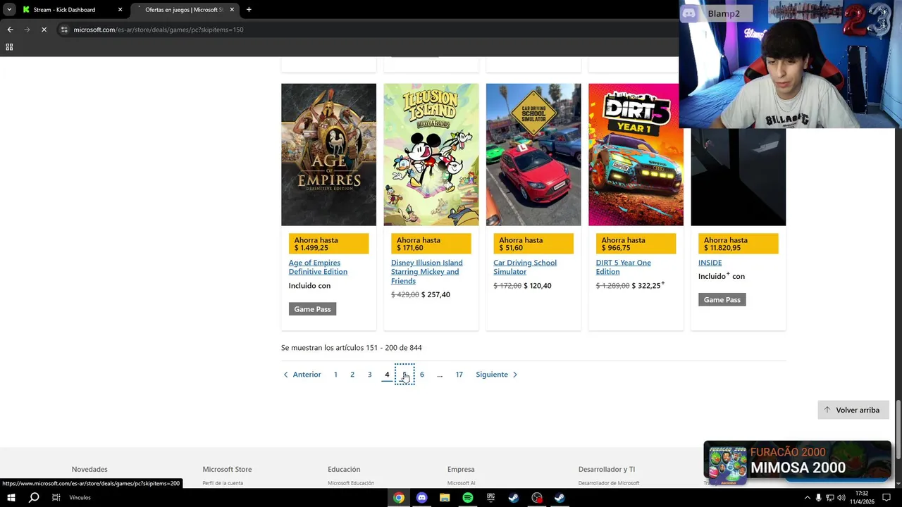The width and height of the screenshot is (902, 507).
Task: Open DIRT 5 Year One Edition link
Action: (623, 267)
